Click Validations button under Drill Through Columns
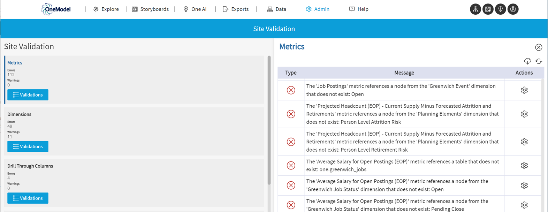This screenshot has height=212, width=548. point(28,198)
